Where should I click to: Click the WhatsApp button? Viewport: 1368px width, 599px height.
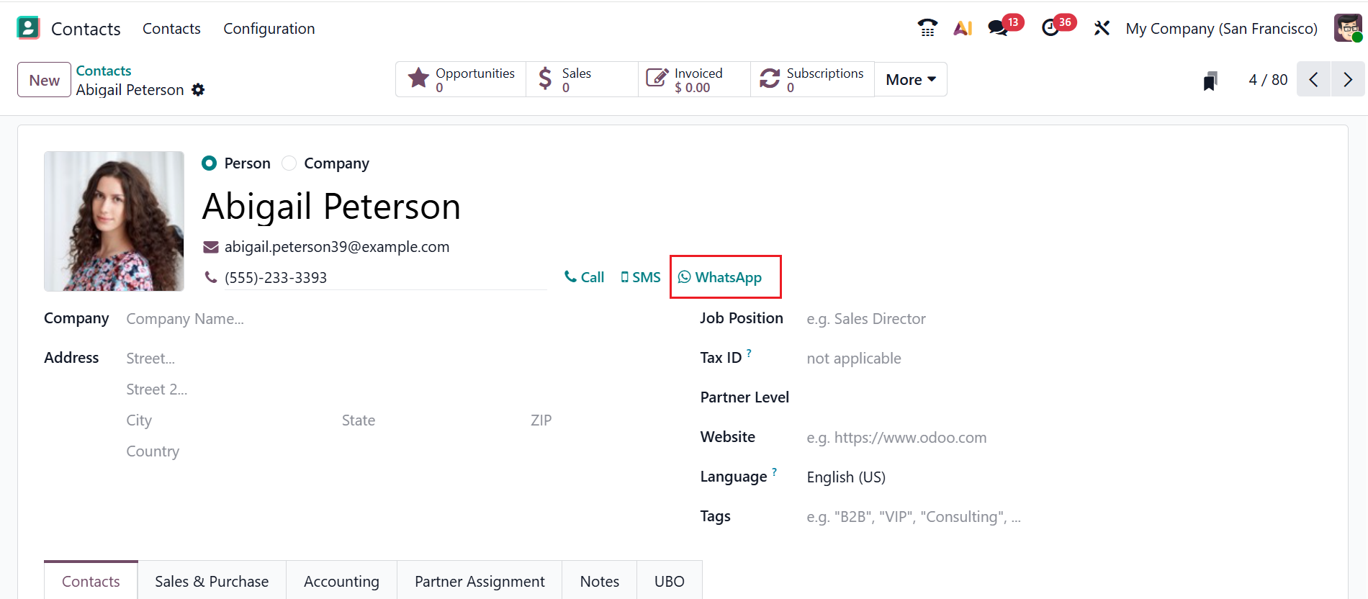pos(720,277)
